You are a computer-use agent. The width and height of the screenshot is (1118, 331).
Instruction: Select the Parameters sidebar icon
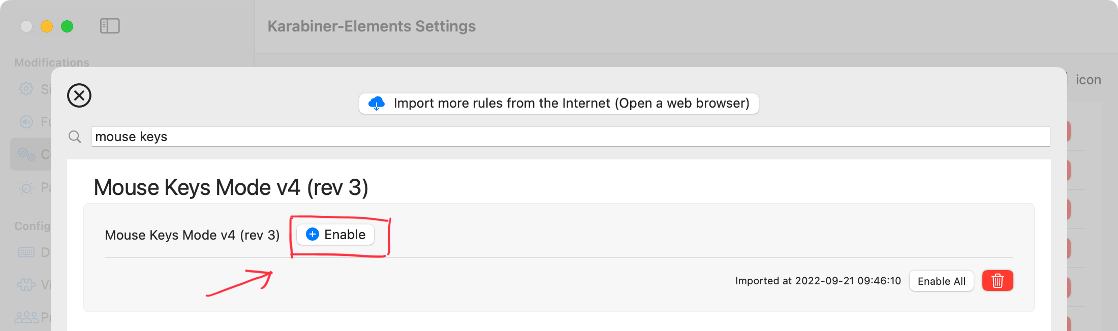26,188
